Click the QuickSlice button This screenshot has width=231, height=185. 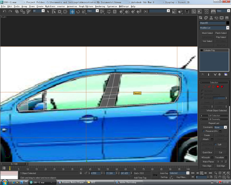[x=207, y=152]
